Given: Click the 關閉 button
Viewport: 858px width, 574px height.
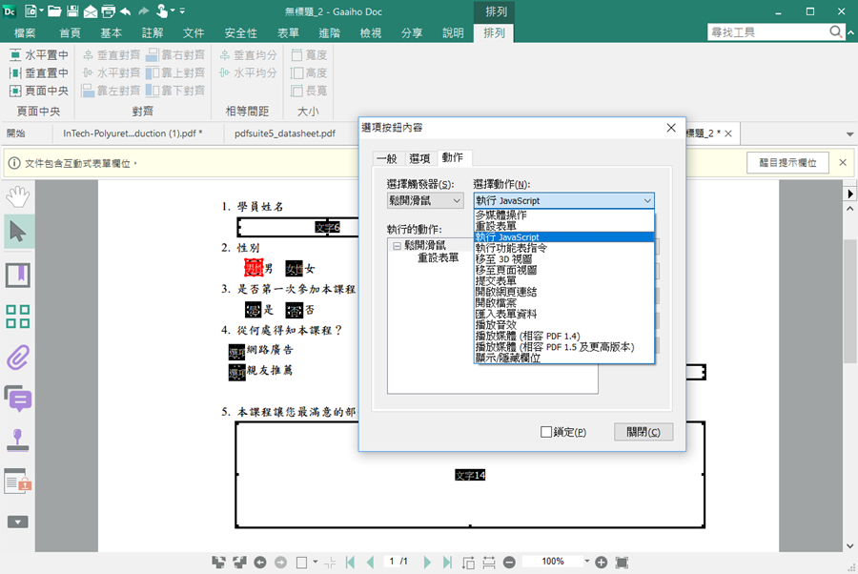Looking at the screenshot, I should coord(643,432).
